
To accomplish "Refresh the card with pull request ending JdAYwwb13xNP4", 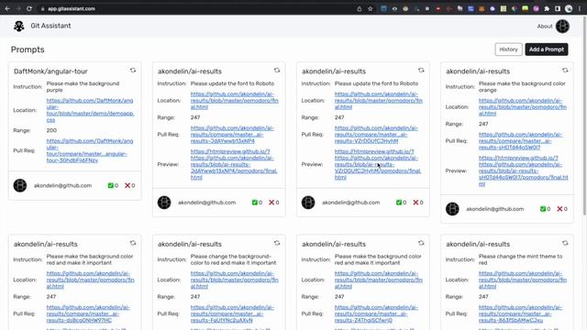I will tap(277, 71).
